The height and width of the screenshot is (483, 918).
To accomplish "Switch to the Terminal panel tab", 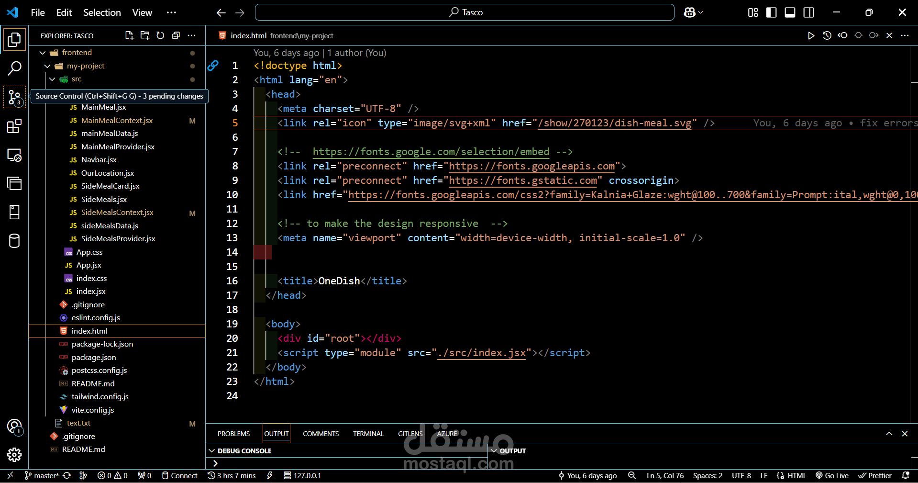I will pos(368,434).
